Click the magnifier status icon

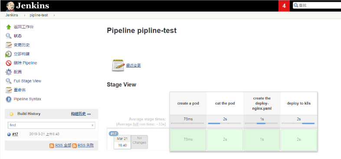9,36
